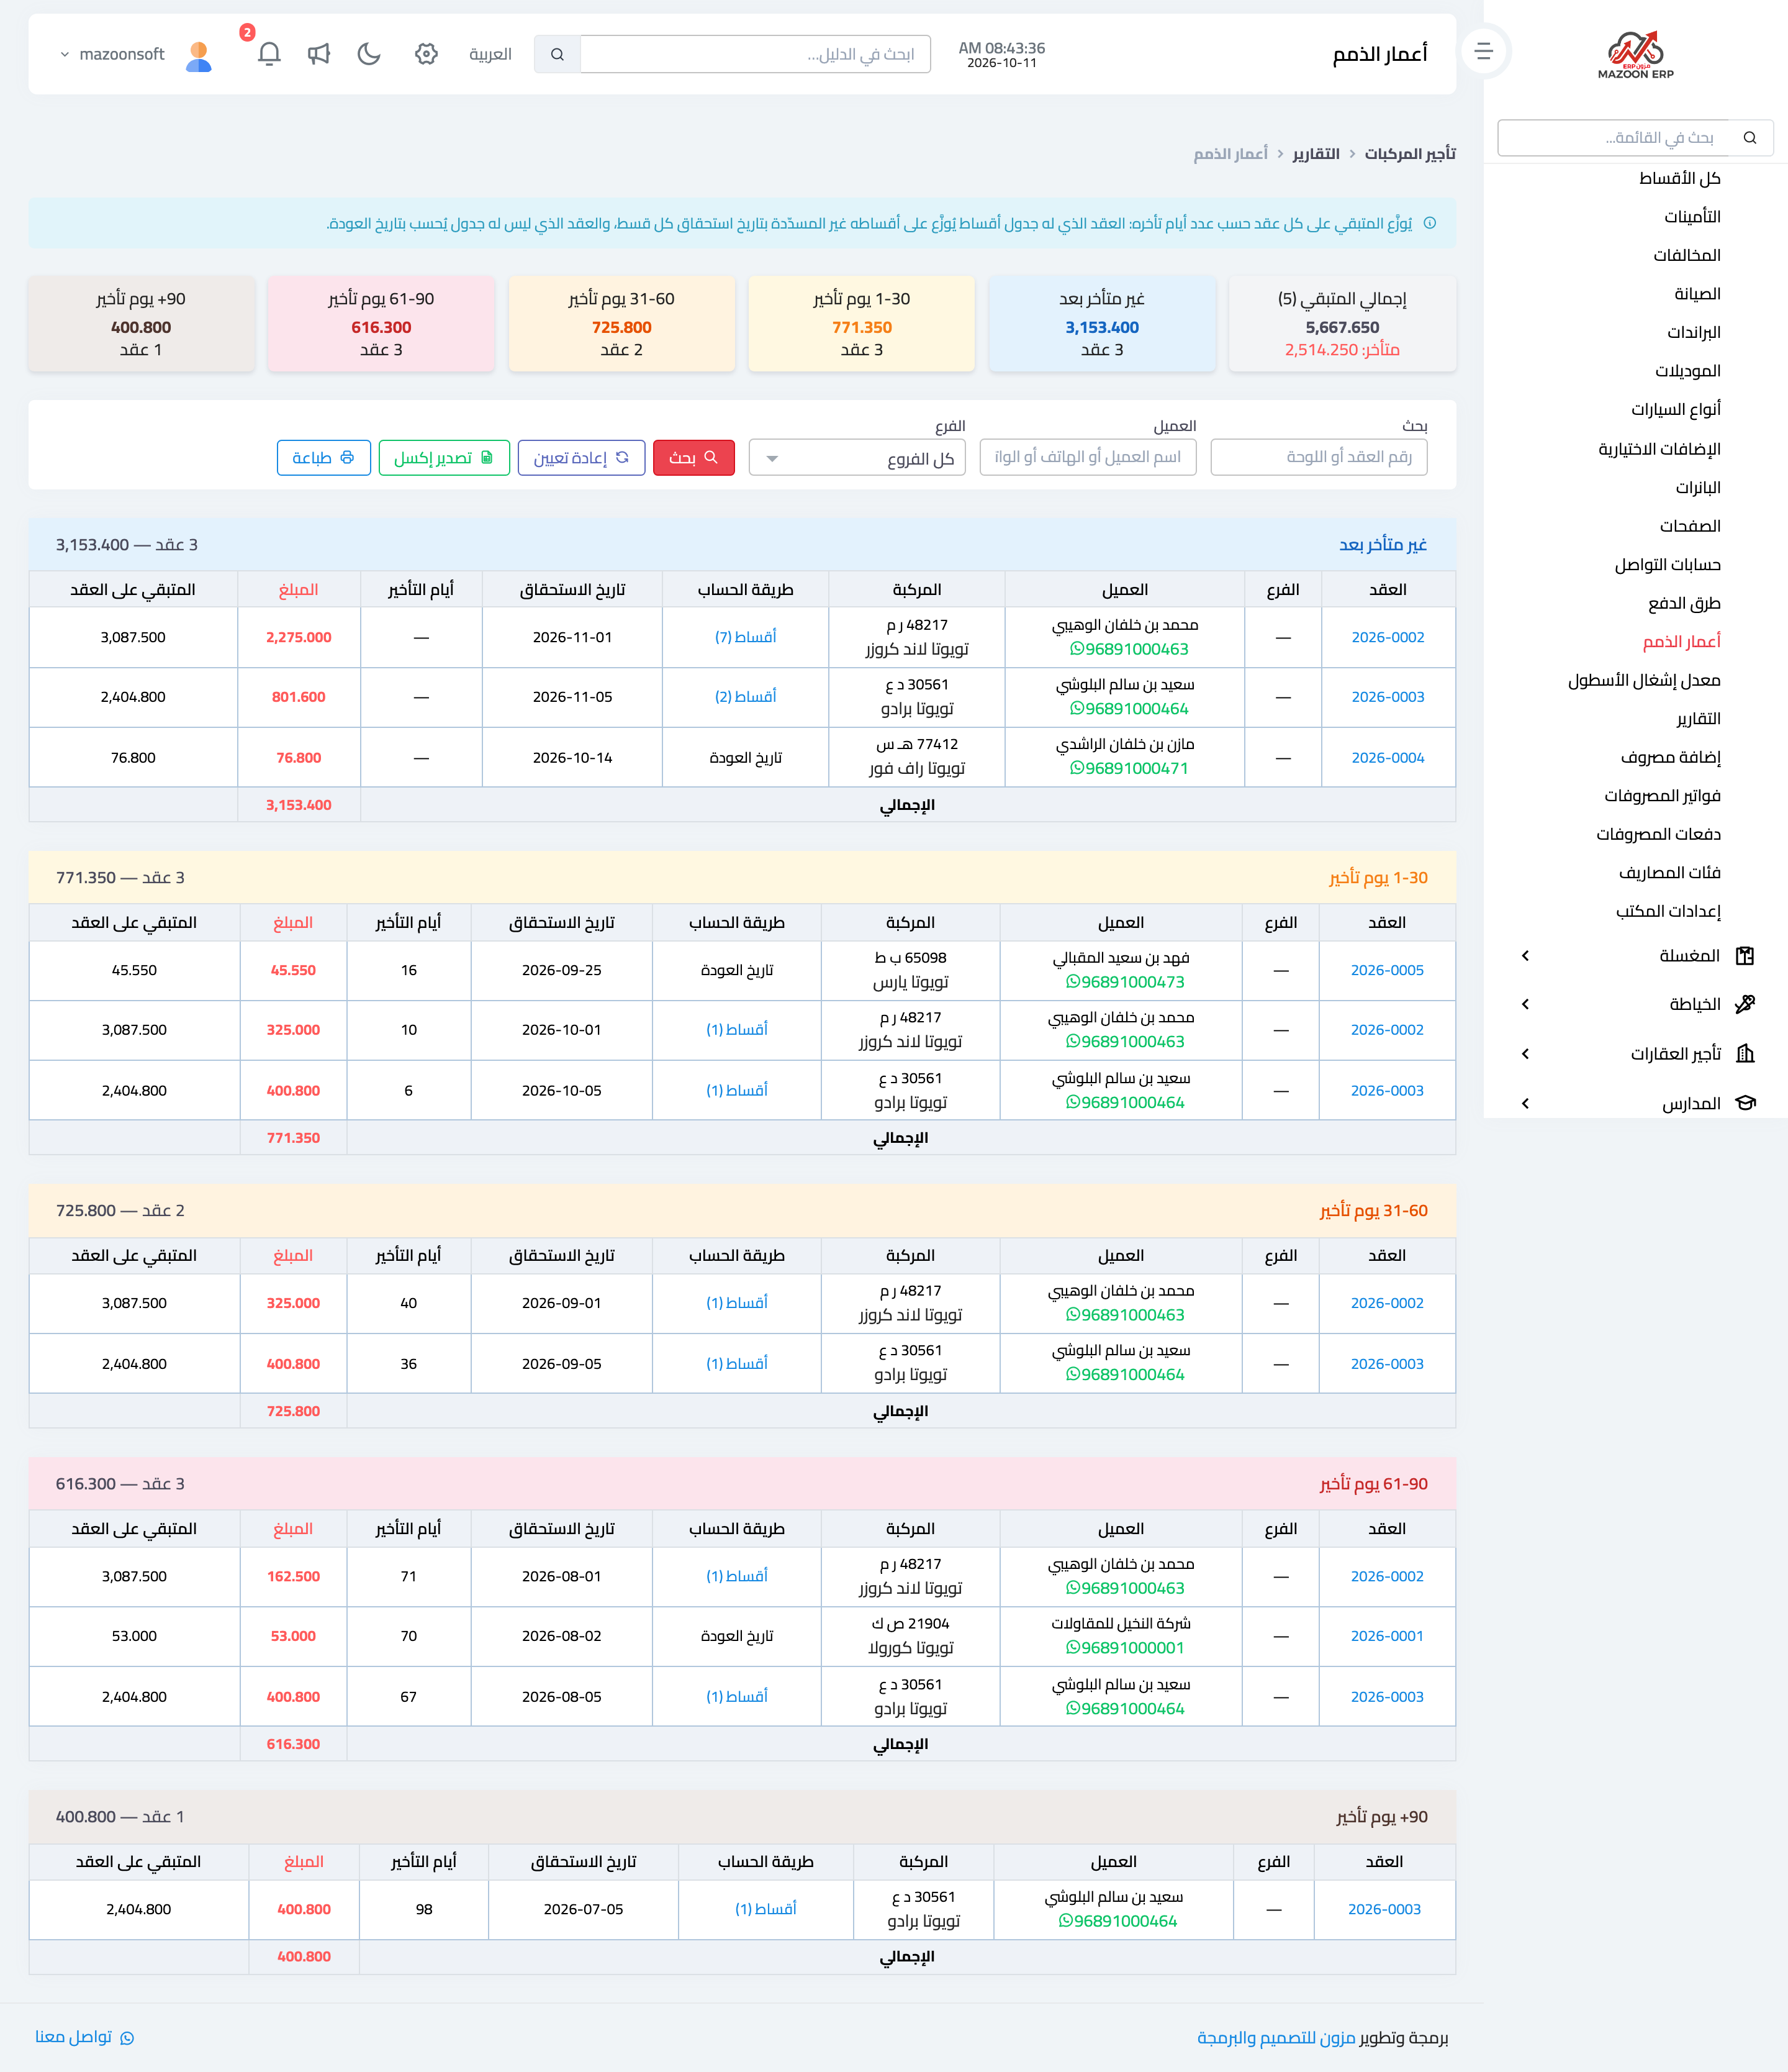Open معدل إشغال الأسطول sidebar item
Viewport: 1788px width, 2072px height.
point(1644,680)
